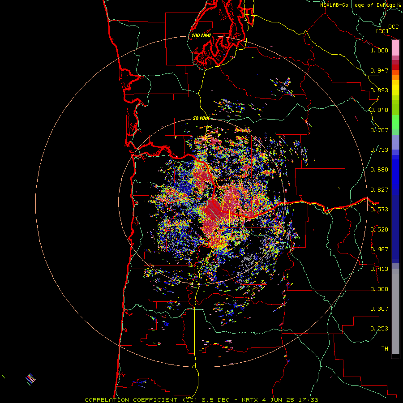Click the 100 NMI range ring label
The width and height of the screenshot is (403, 403).
[201, 35]
